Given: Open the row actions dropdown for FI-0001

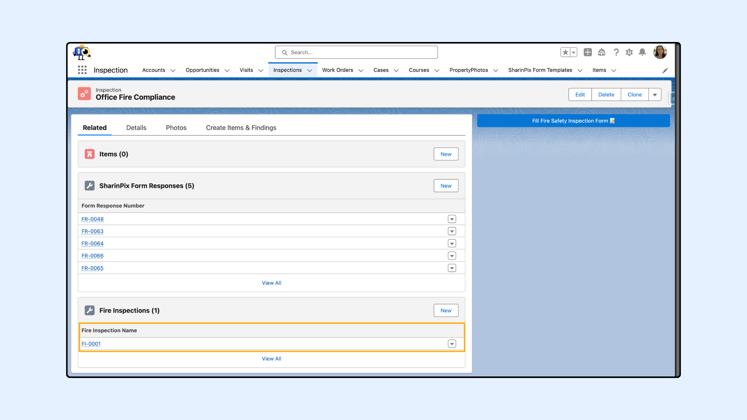Looking at the screenshot, I should click(x=452, y=344).
